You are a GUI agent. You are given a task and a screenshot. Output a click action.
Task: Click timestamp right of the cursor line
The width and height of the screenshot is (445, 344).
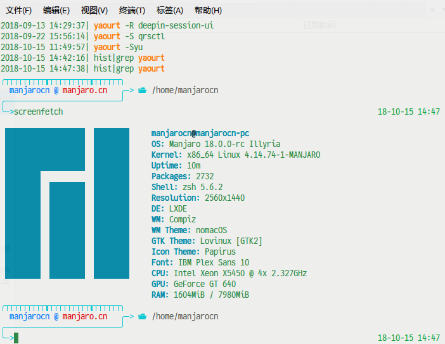(x=409, y=338)
